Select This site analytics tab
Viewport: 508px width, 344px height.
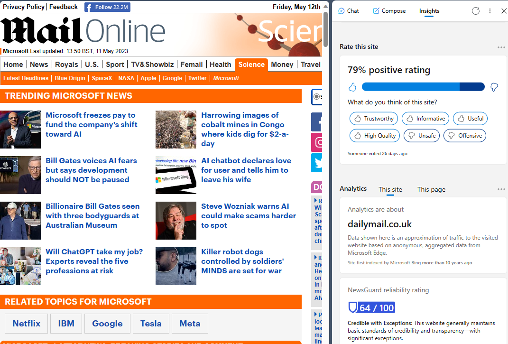tap(390, 189)
